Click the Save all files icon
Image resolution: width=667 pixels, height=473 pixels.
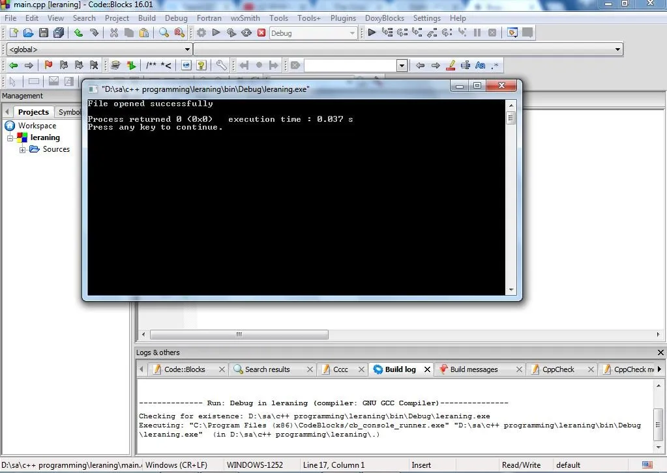[59, 33]
